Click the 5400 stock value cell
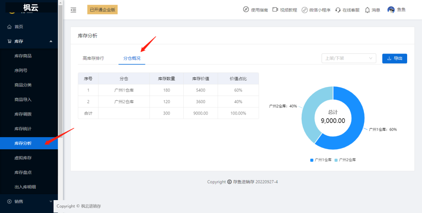Screen dimensions: 422x213 (201, 90)
